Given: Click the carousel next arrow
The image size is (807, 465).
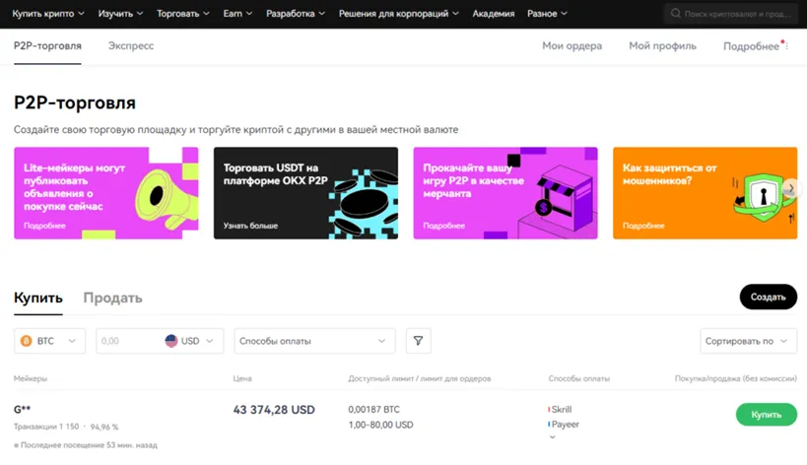Looking at the screenshot, I should pos(790,189).
